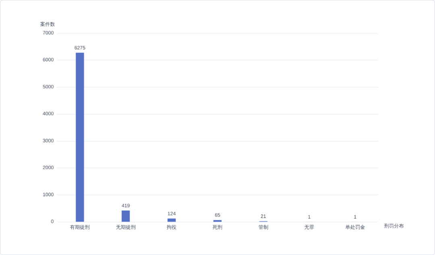Image resolution: width=435 pixels, height=255 pixels.
Task: Click the 刑罚分布 x-axis title
Action: click(394, 226)
